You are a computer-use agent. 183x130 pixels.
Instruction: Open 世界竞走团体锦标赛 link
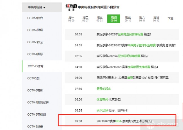tap(130, 34)
